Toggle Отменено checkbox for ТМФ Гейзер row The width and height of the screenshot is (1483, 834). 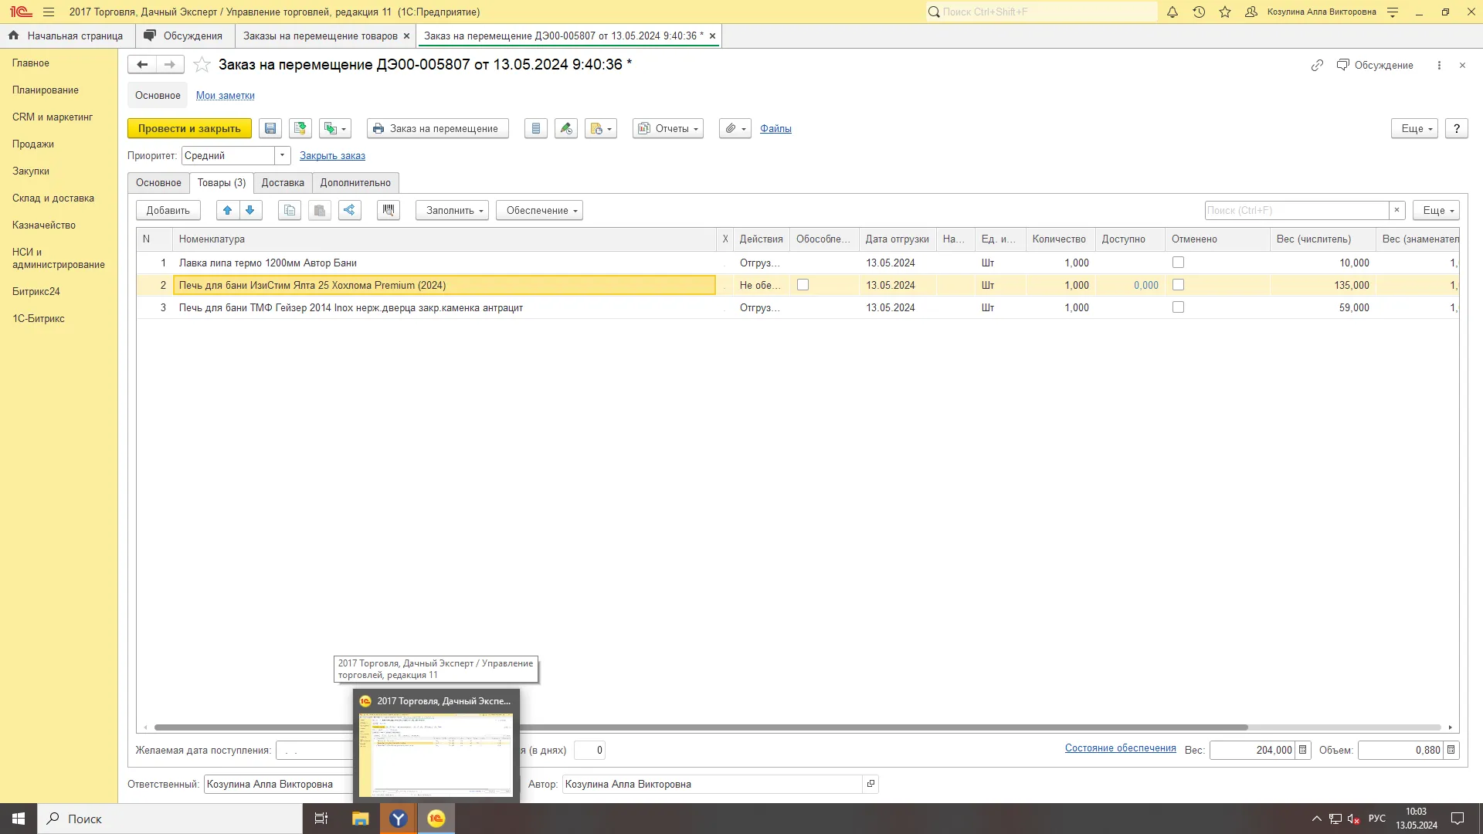1178,307
